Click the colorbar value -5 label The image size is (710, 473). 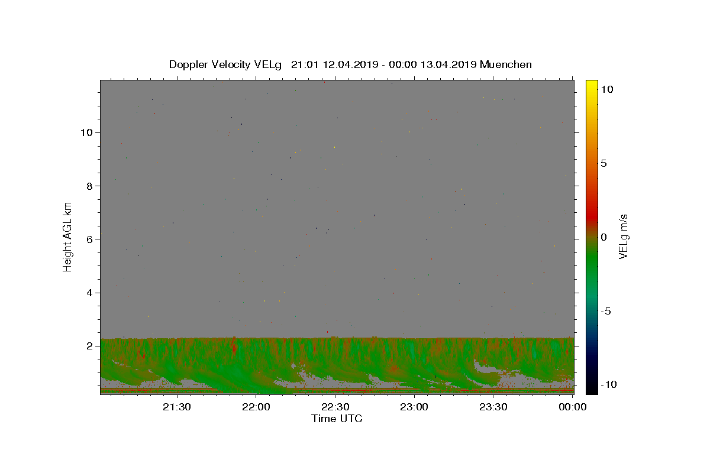coord(606,311)
